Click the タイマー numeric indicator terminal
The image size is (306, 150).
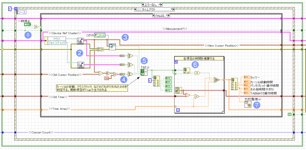click(247, 77)
